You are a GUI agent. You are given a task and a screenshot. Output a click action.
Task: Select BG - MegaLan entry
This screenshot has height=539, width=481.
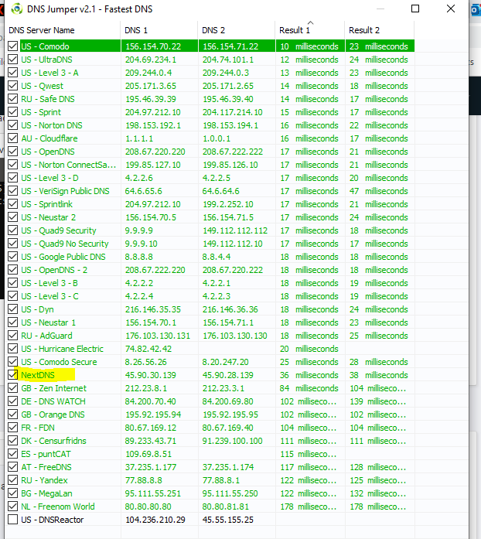(46, 493)
